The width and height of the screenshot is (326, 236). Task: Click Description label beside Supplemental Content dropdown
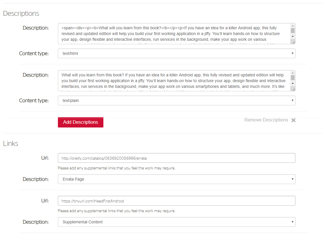pyautogui.click(x=36, y=222)
